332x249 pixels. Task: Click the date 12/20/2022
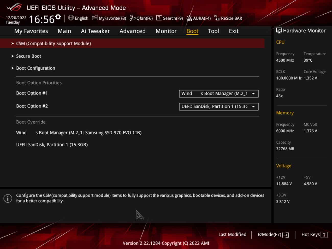click(x=16, y=18)
